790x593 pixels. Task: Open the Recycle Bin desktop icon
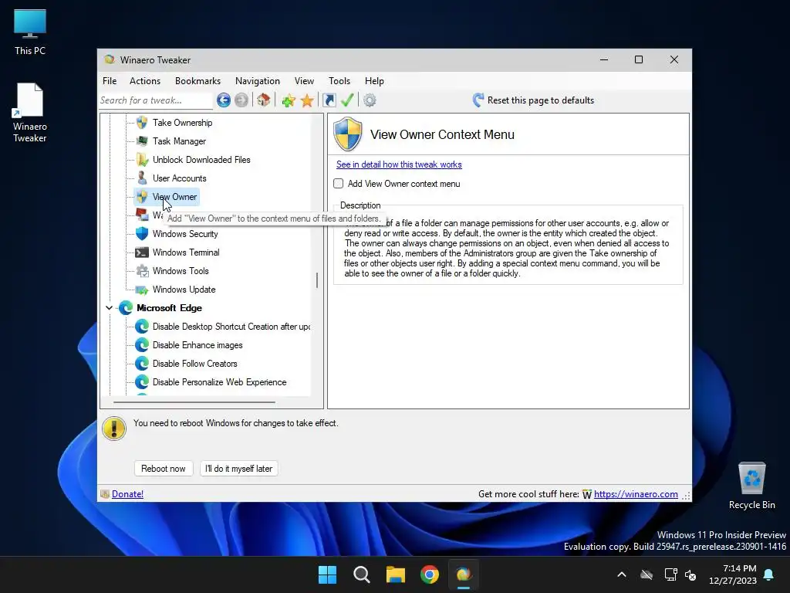pyautogui.click(x=751, y=486)
